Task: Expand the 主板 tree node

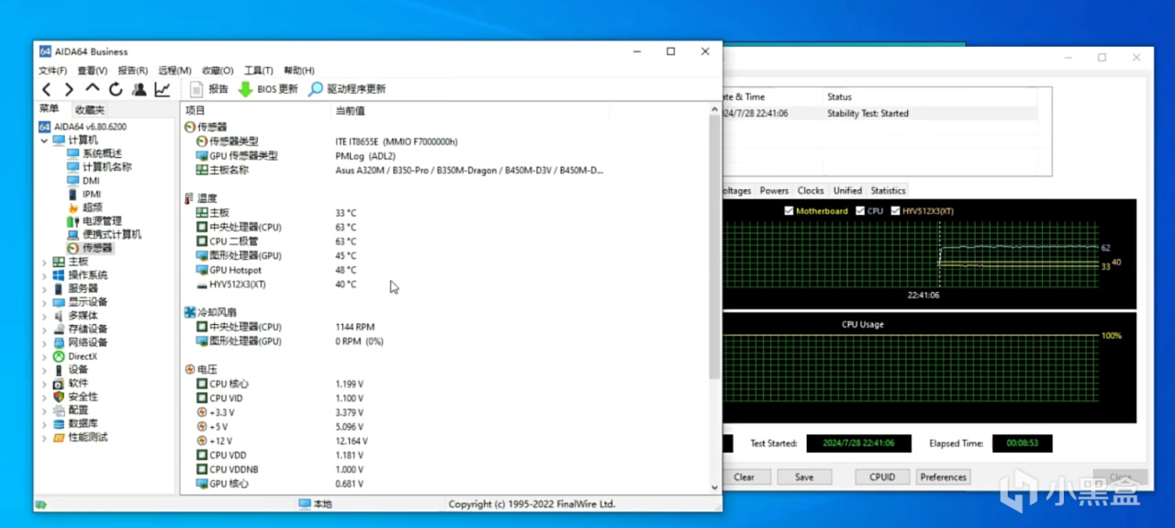Action: (44, 262)
